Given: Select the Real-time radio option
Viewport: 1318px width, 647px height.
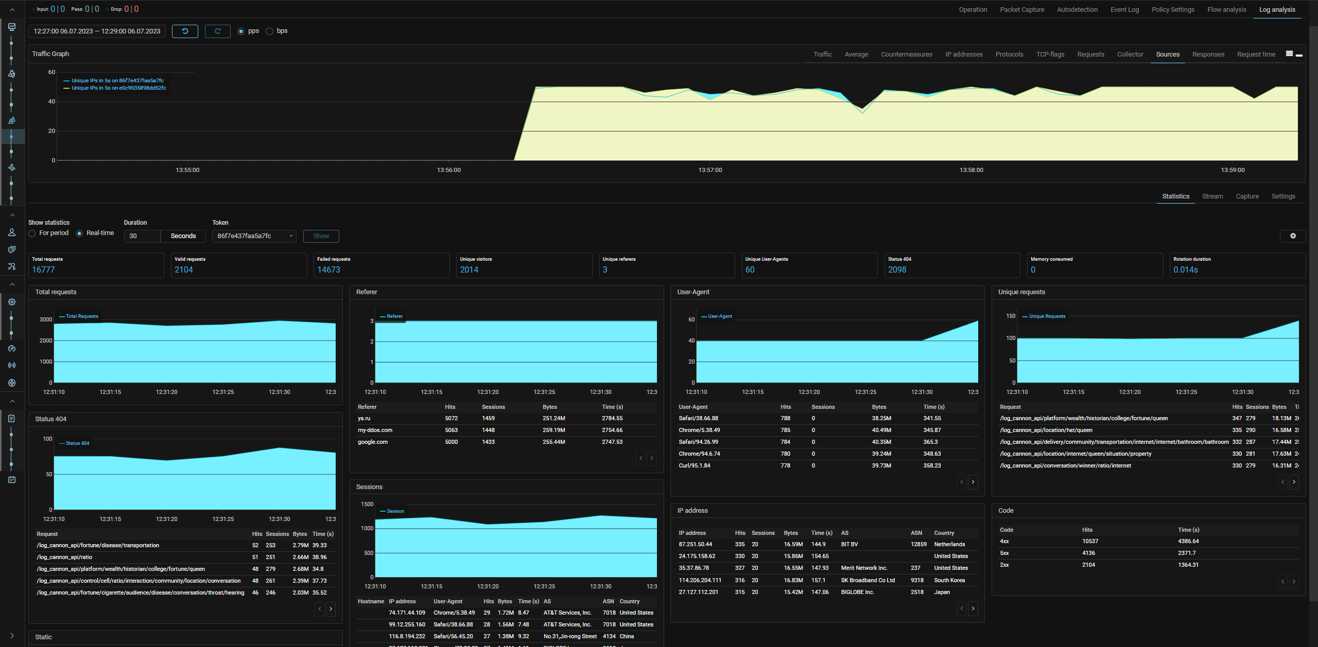Looking at the screenshot, I should coord(79,233).
